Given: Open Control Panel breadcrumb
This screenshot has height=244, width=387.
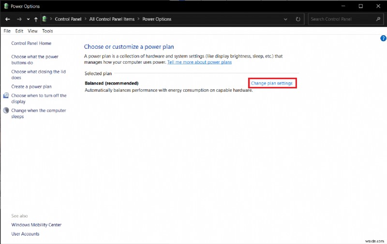Looking at the screenshot, I should pyautogui.click(x=68, y=19).
